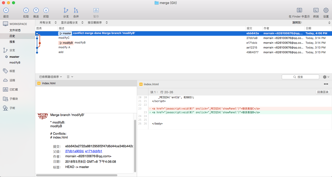This screenshot has height=177, width=332.
Task: Select 文件状态 in the Workspace sidebar
Action: point(15,30)
